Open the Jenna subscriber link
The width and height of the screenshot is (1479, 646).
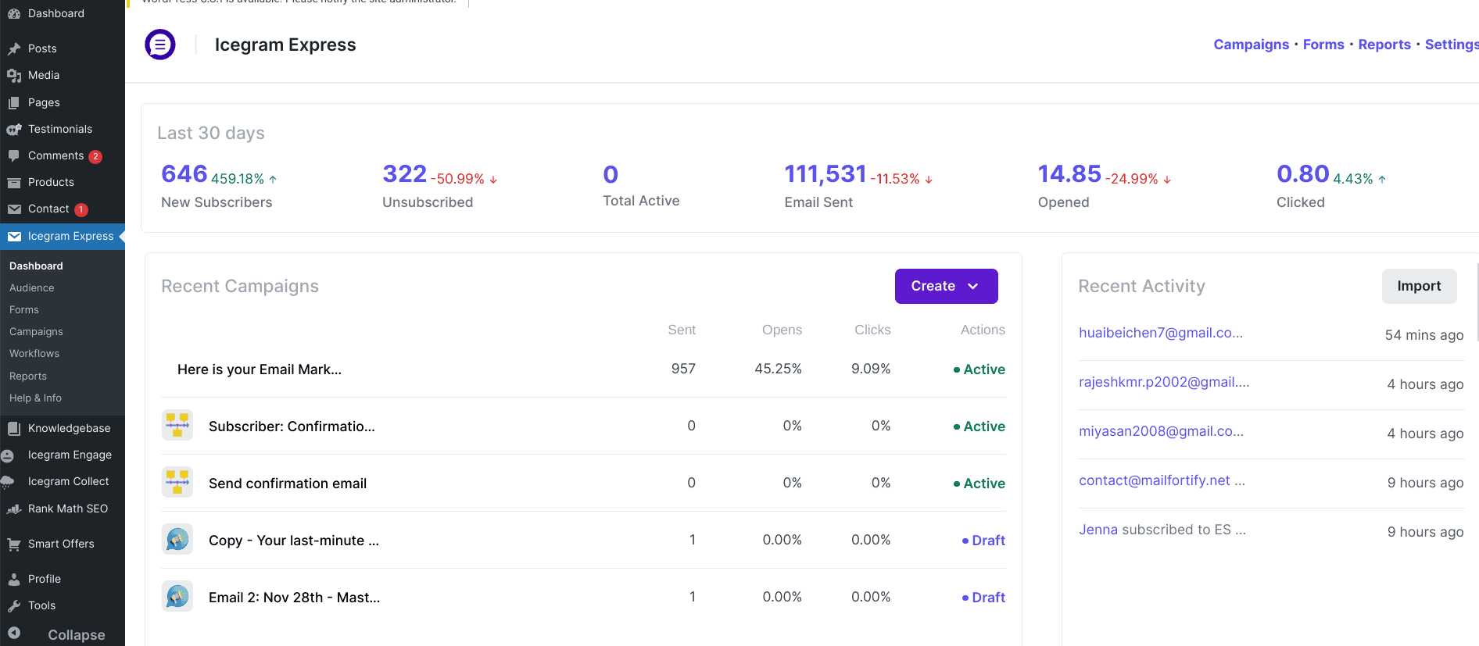tap(1098, 530)
